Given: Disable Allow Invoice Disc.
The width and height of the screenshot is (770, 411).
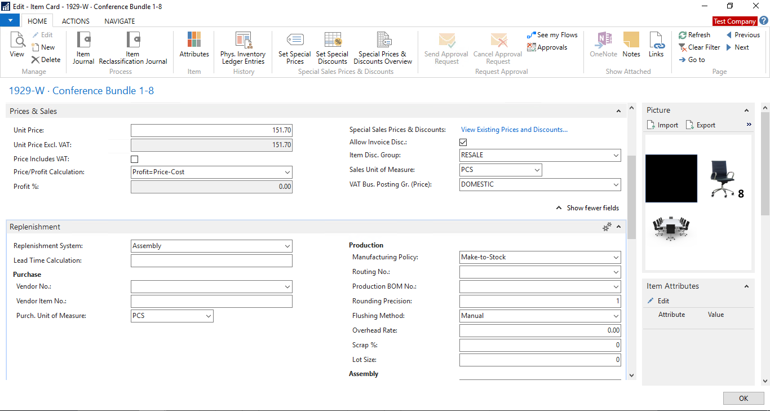Looking at the screenshot, I should (x=463, y=142).
